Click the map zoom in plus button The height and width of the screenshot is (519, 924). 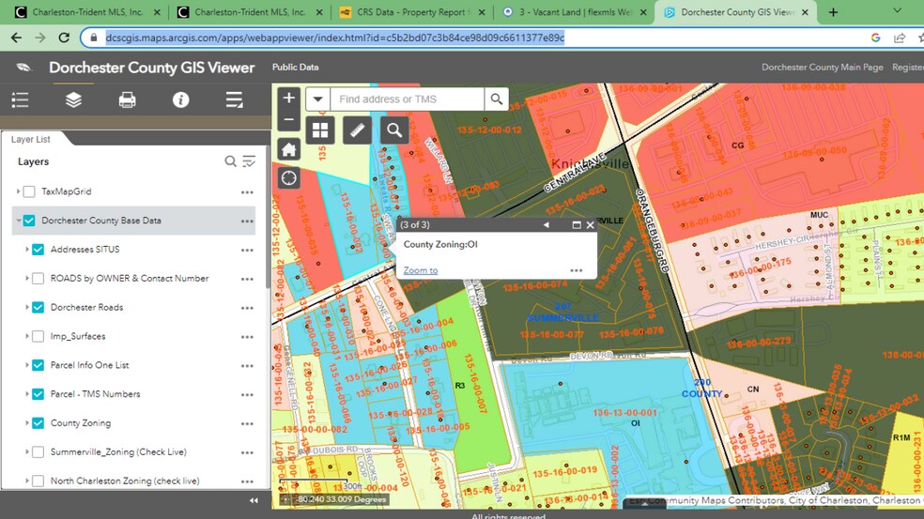[x=289, y=98]
